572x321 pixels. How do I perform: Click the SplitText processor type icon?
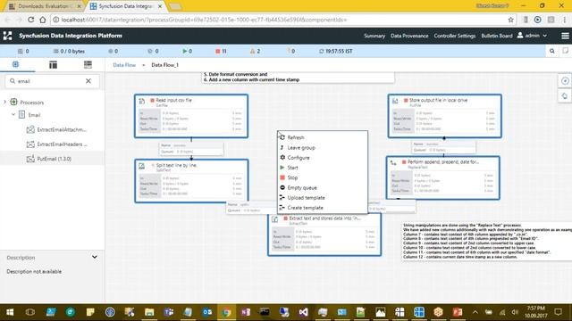pos(142,167)
